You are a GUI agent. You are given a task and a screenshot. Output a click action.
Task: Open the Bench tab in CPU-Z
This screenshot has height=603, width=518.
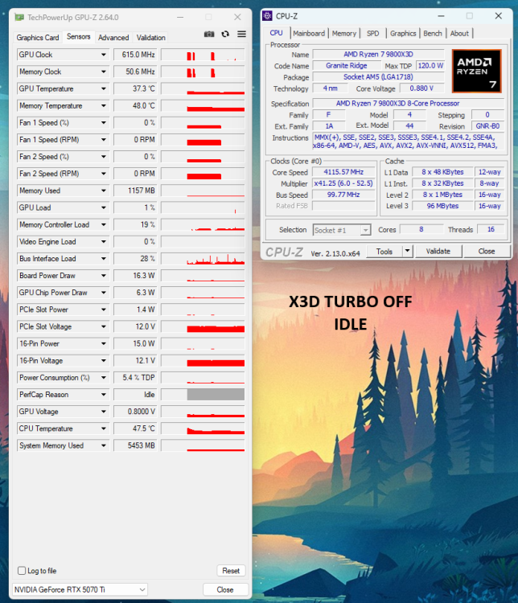[x=433, y=34]
